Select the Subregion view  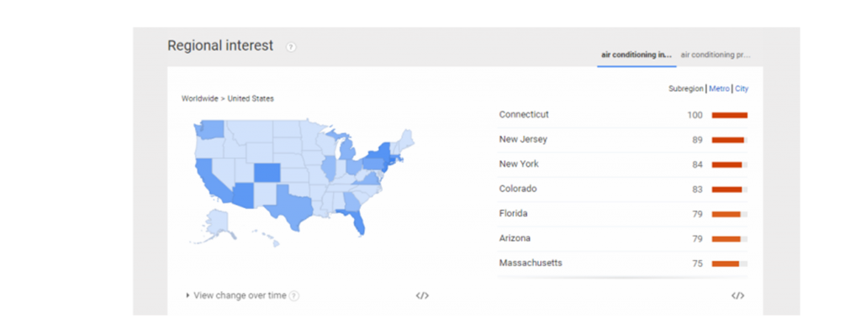point(686,88)
